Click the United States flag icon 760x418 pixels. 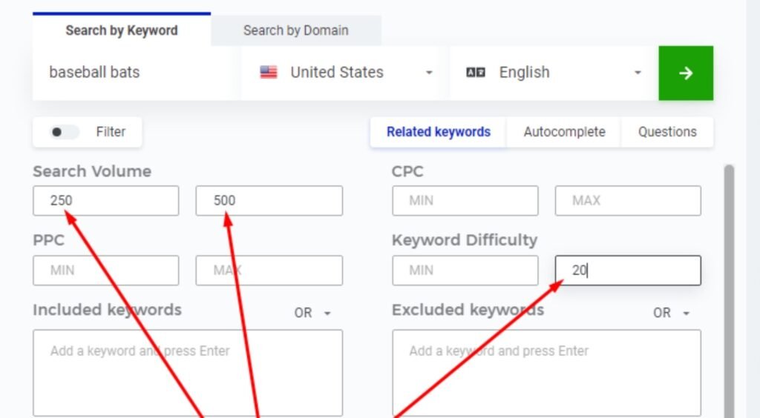click(269, 73)
